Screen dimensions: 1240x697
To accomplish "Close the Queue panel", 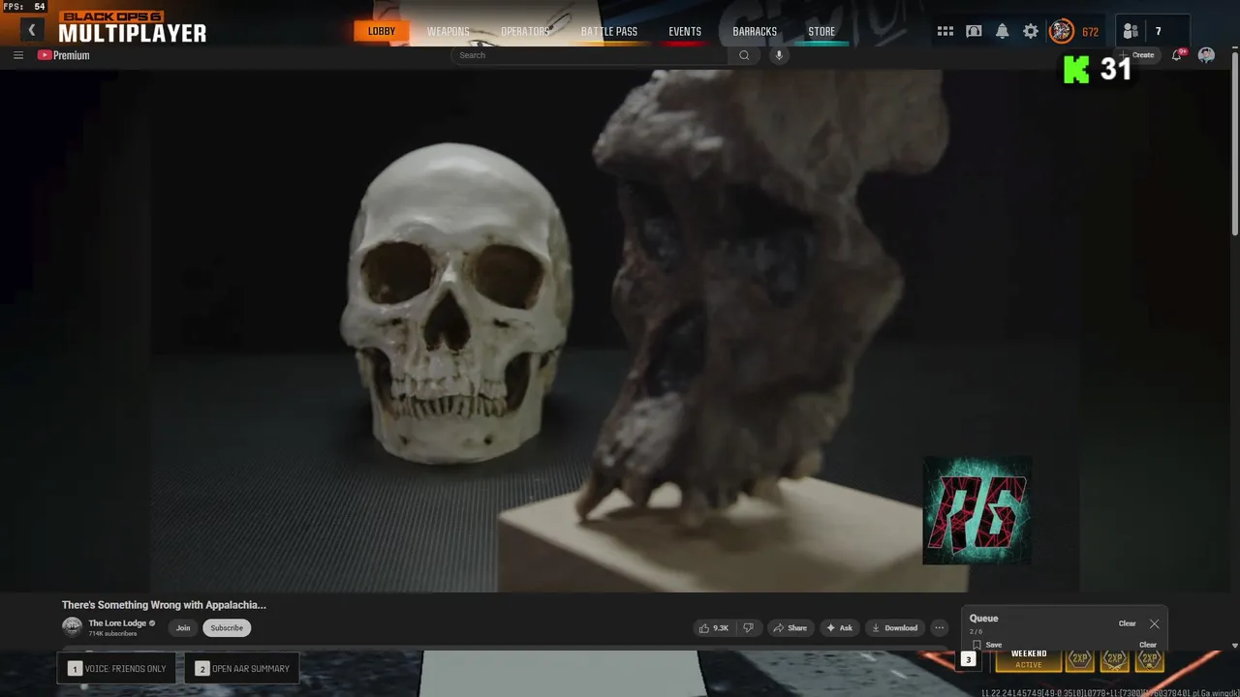I will [x=1154, y=624].
